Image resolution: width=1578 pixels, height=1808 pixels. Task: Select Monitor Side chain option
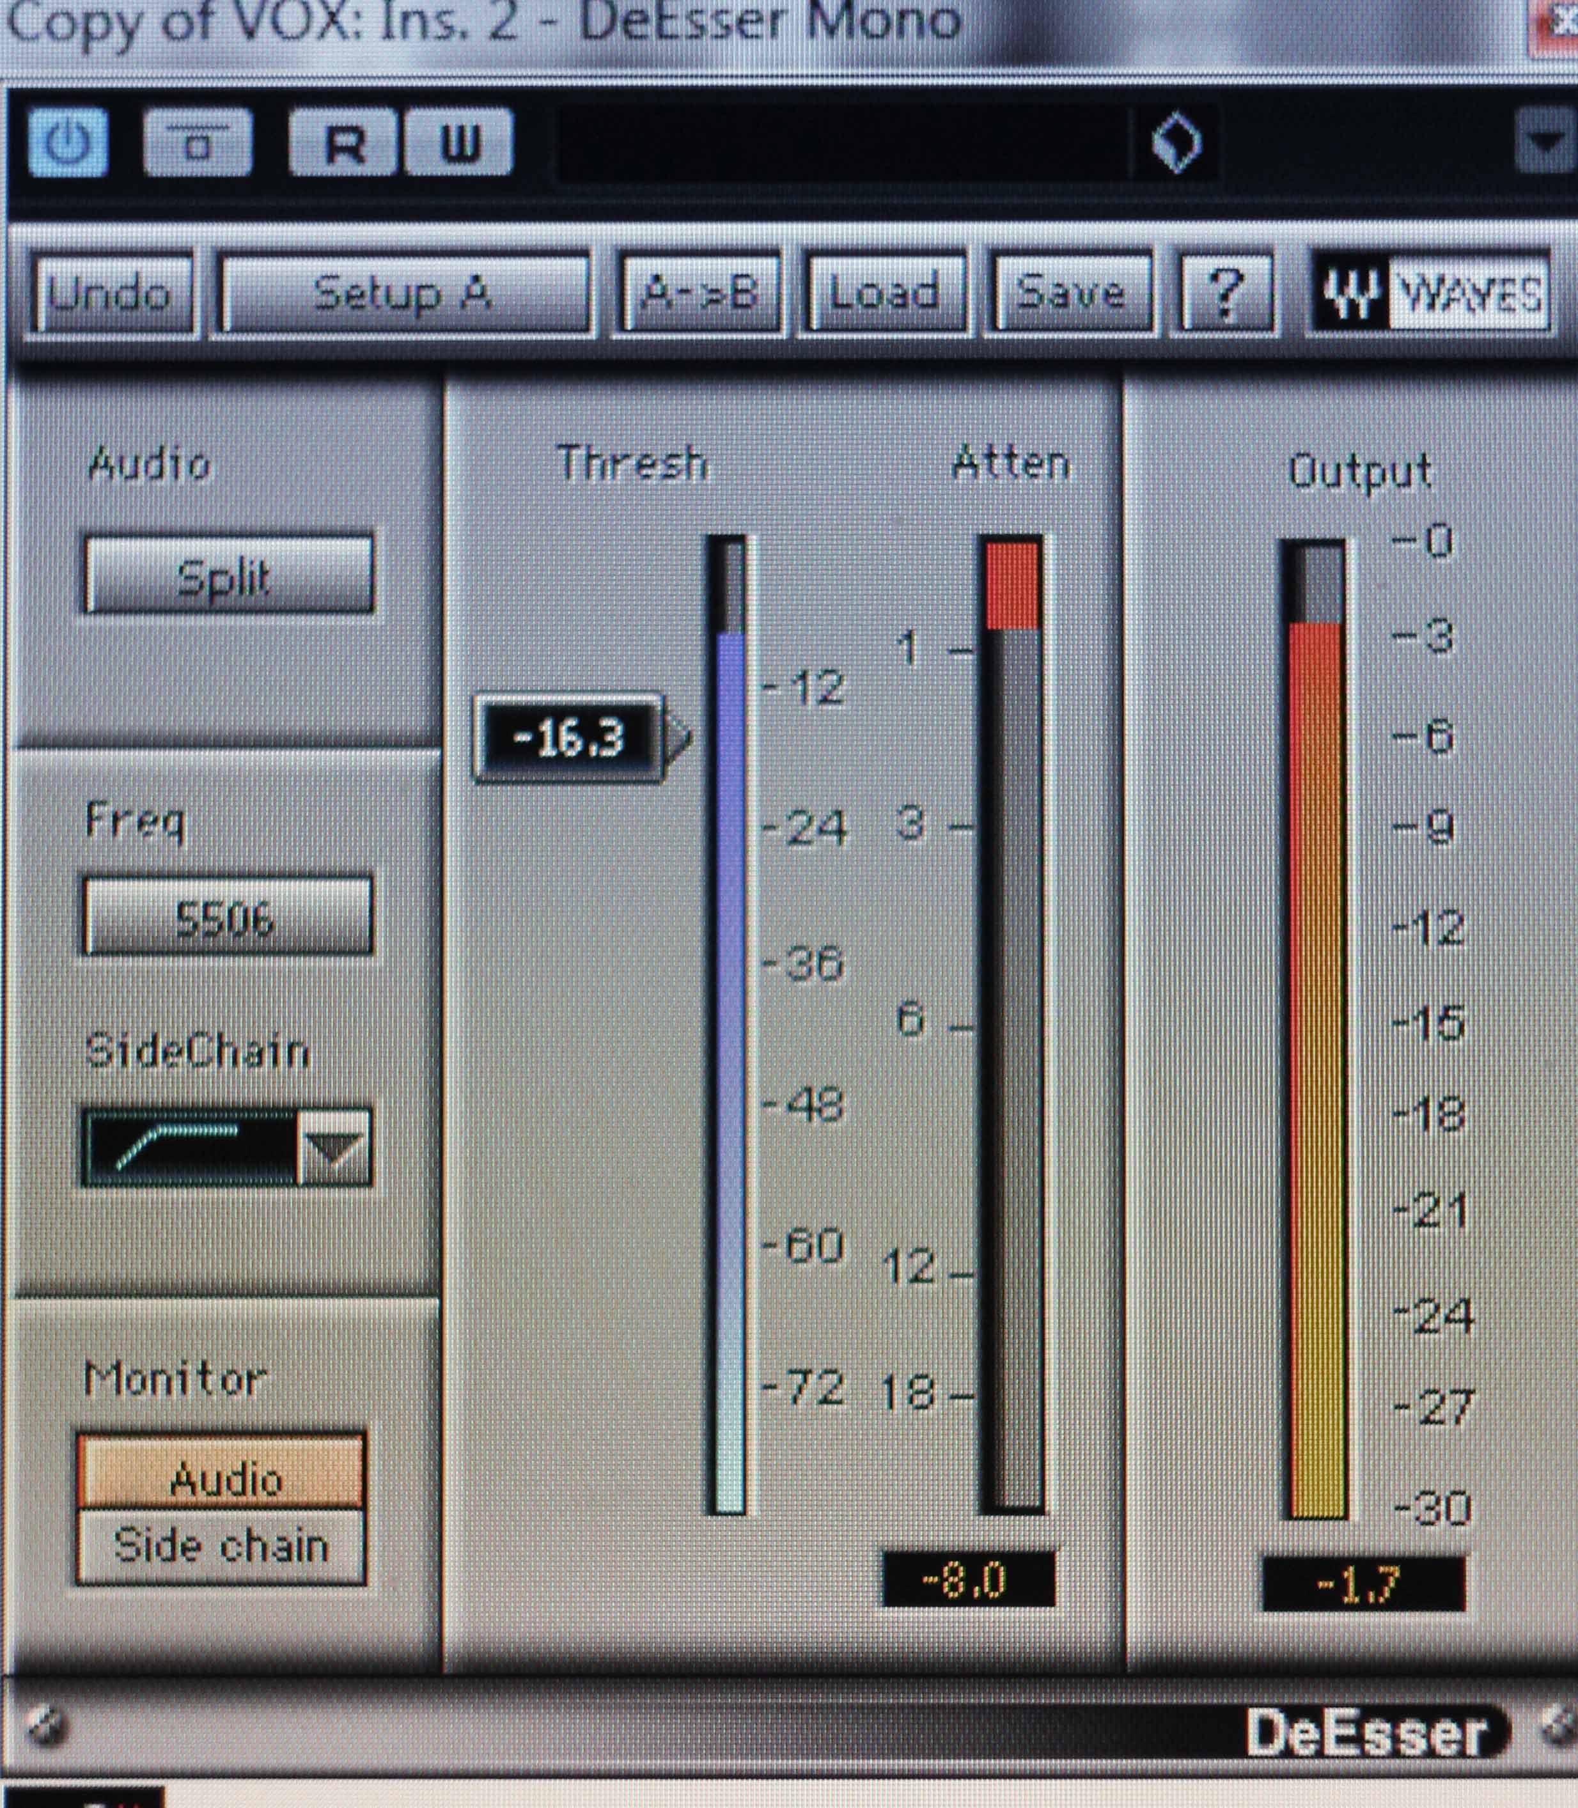click(221, 1546)
